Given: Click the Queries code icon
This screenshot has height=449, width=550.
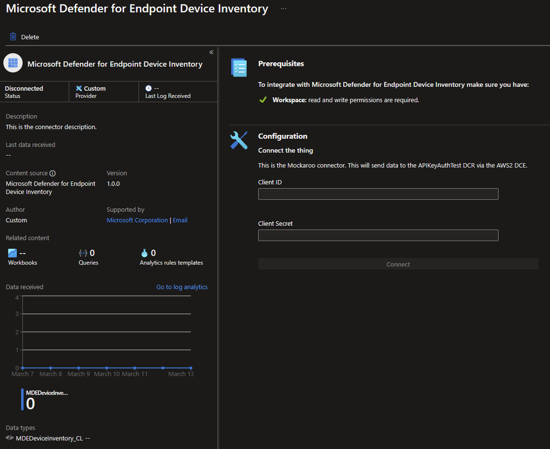Looking at the screenshot, I should coord(83,253).
